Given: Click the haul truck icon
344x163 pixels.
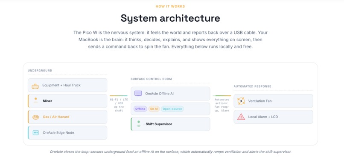Looking at the screenshot, I should (x=35, y=86).
